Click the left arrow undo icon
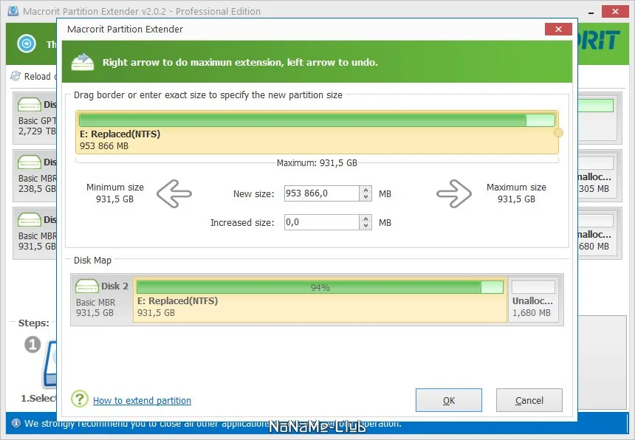 pyautogui.click(x=174, y=194)
